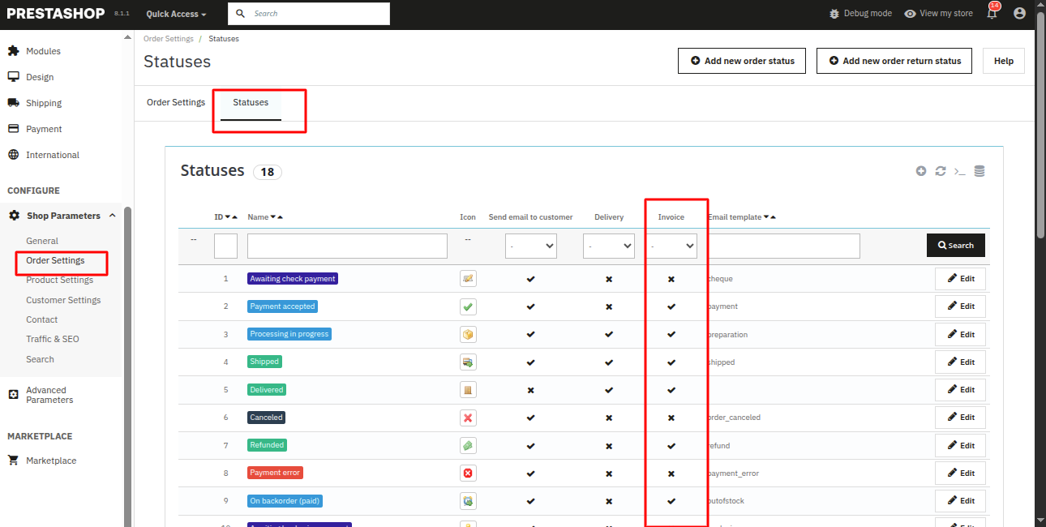Click the Canceled status icon
Screen dimensions: 1046x527
point(468,418)
